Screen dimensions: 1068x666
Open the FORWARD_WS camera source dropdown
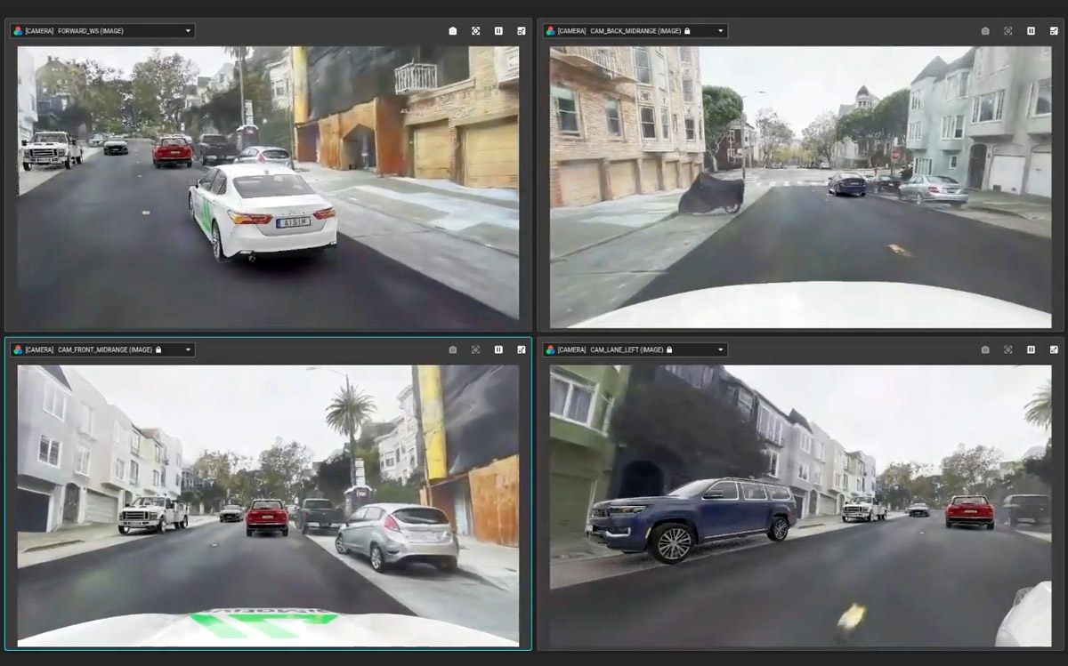[x=102, y=31]
